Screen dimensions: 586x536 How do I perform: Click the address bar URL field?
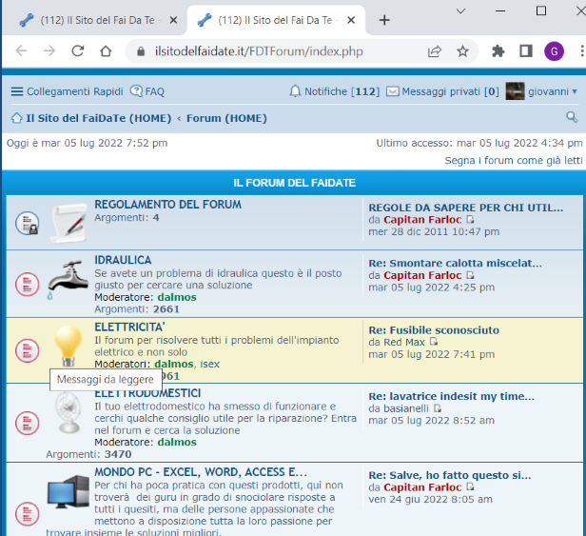pos(259,51)
